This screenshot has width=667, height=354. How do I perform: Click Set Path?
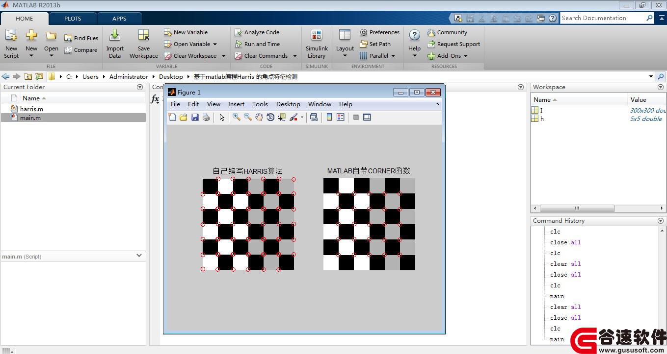[x=375, y=44]
